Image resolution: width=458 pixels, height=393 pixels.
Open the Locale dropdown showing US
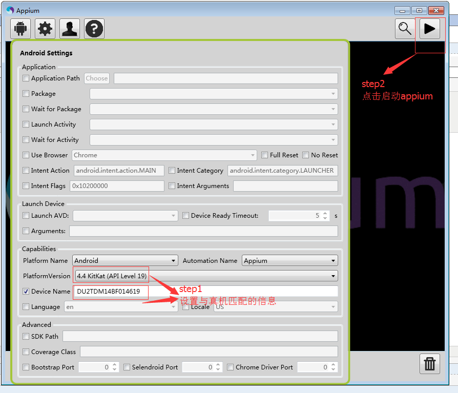pos(276,307)
